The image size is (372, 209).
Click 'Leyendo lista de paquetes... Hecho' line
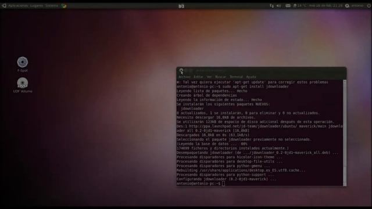212,91
